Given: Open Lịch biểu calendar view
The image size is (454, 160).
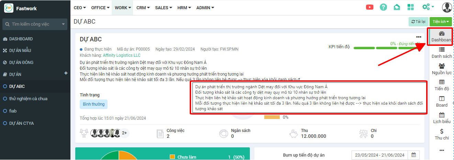Looking at the screenshot, I should 442,118.
